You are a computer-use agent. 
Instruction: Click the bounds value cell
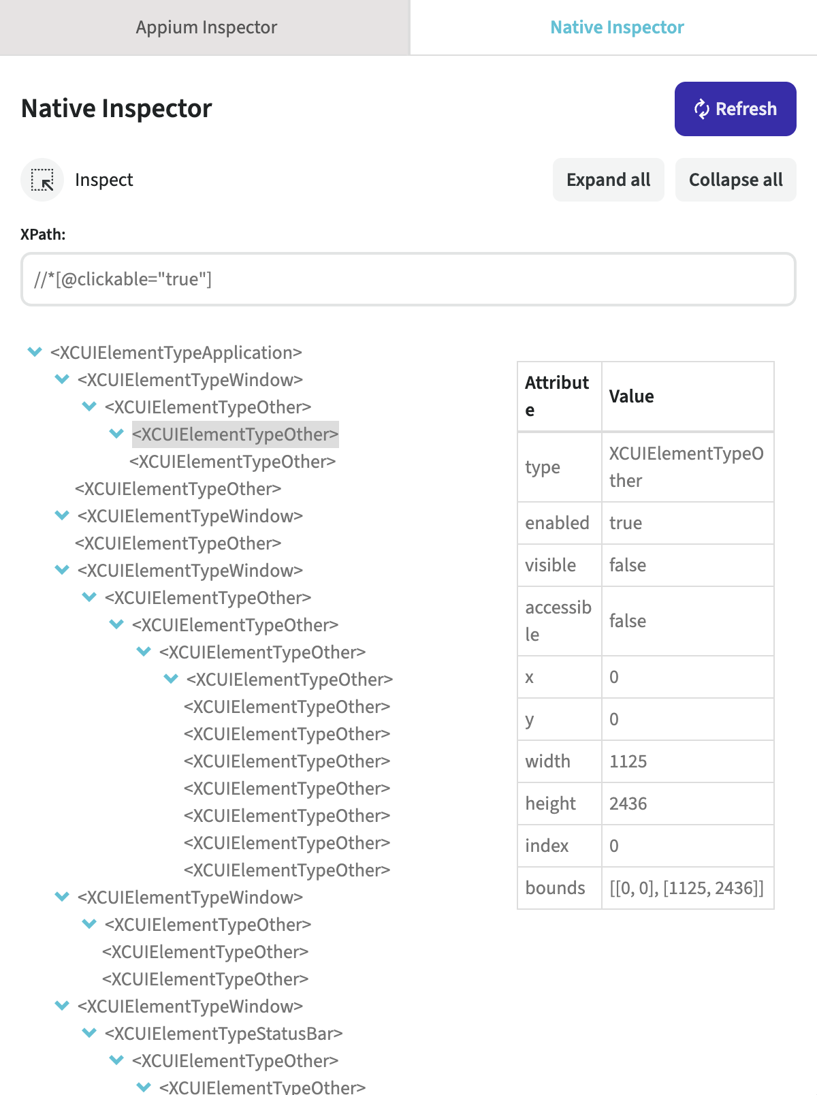pos(686,888)
